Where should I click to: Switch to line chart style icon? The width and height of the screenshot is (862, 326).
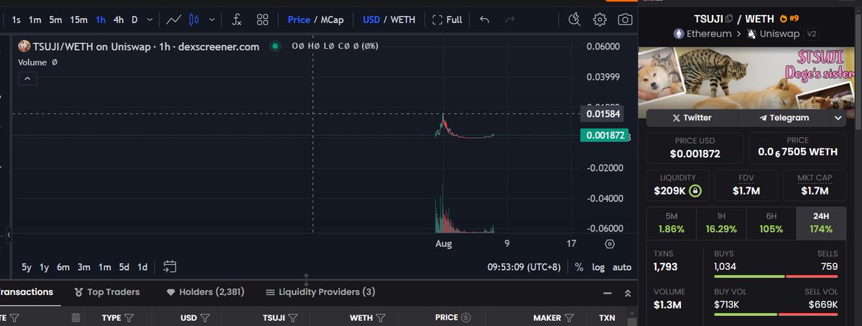[173, 19]
